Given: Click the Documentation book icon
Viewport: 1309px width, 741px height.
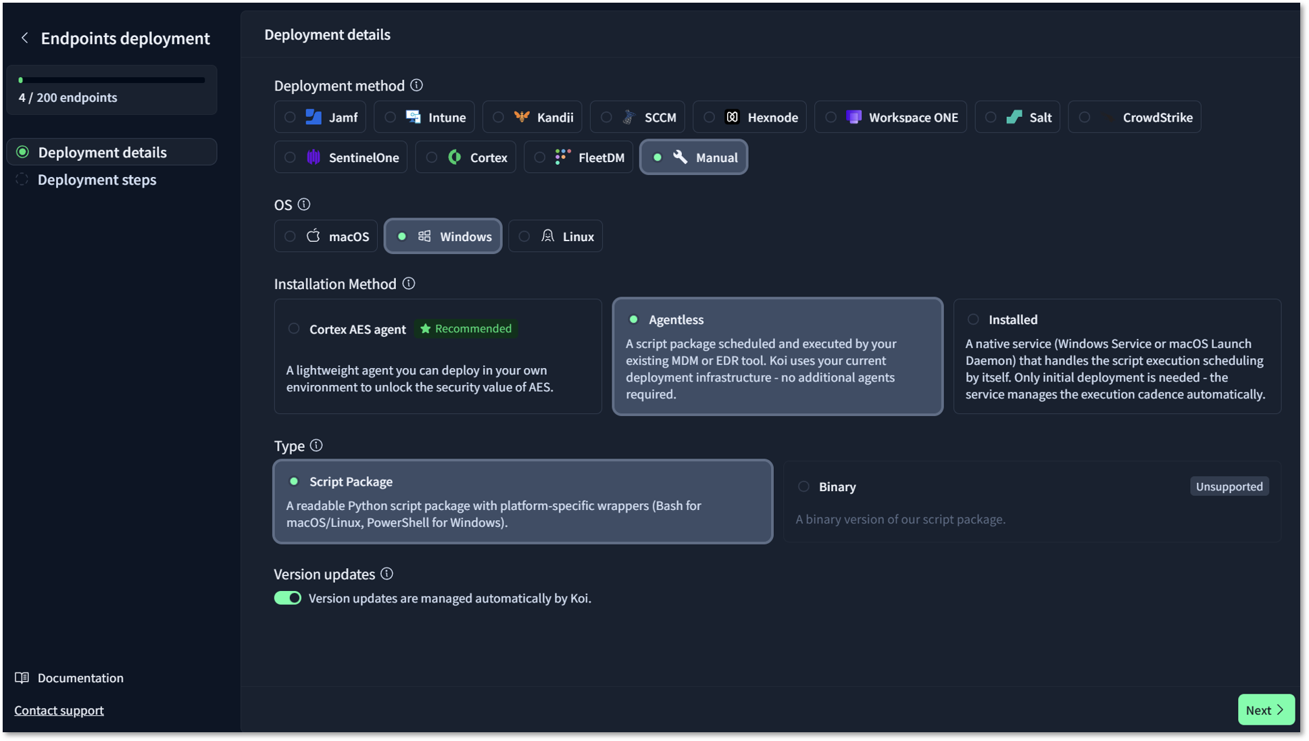Looking at the screenshot, I should [x=22, y=678].
